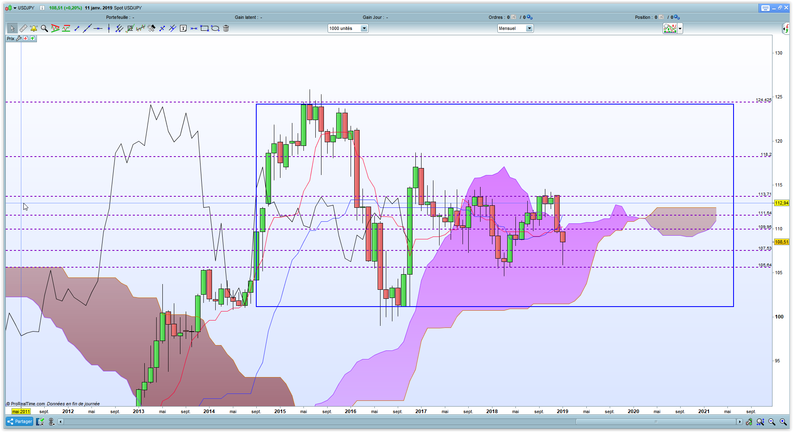Screen dimensions: 793x432
Task: Click the figure icon right of the checklist
Action: click(x=52, y=421)
